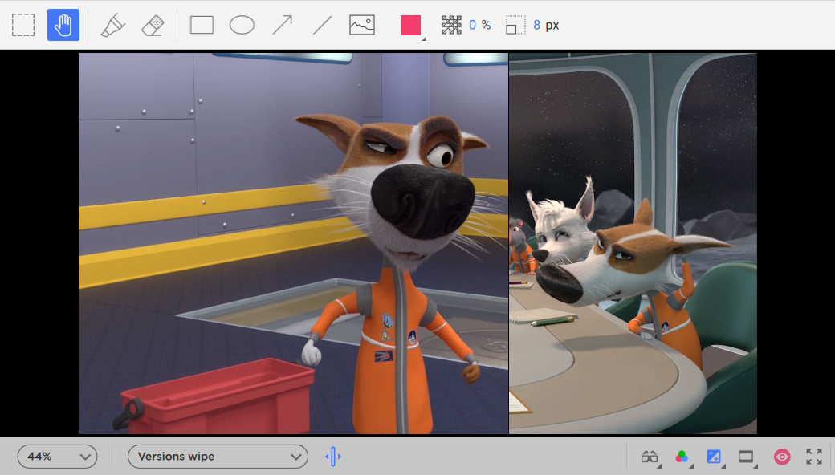The image size is (835, 475).
Task: Activate the pan hand tool
Action: [63, 25]
